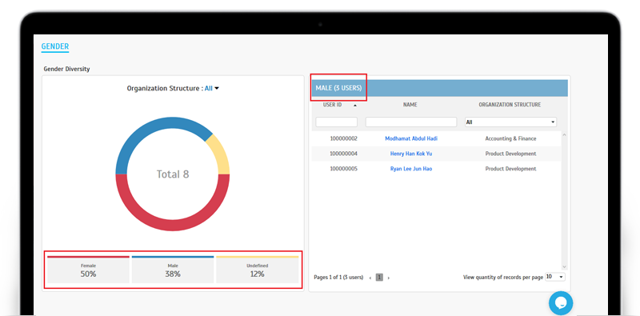Select user ID 100000004 cell
The height and width of the screenshot is (316, 640).
(x=344, y=154)
